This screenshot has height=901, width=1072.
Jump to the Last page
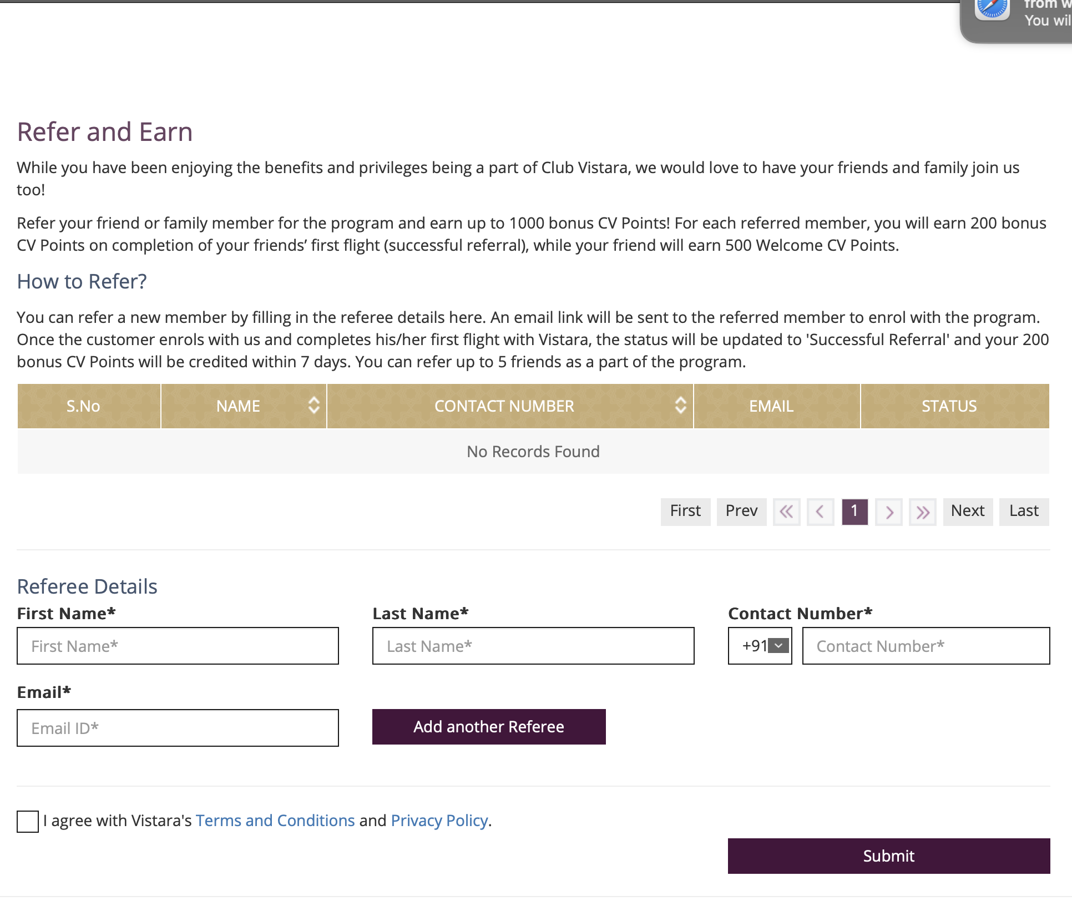1024,511
